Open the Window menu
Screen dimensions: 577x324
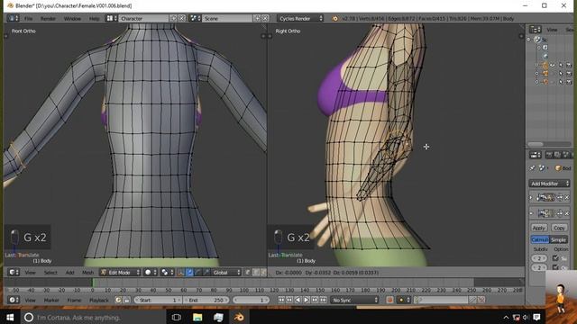72,18
